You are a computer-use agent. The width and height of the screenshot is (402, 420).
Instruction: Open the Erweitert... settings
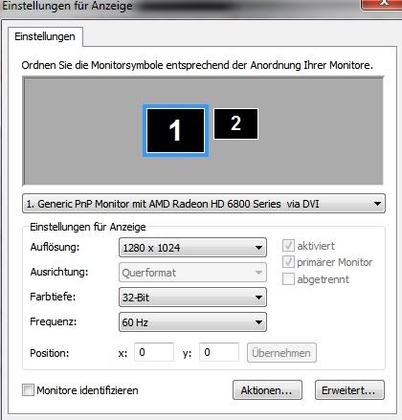(349, 390)
